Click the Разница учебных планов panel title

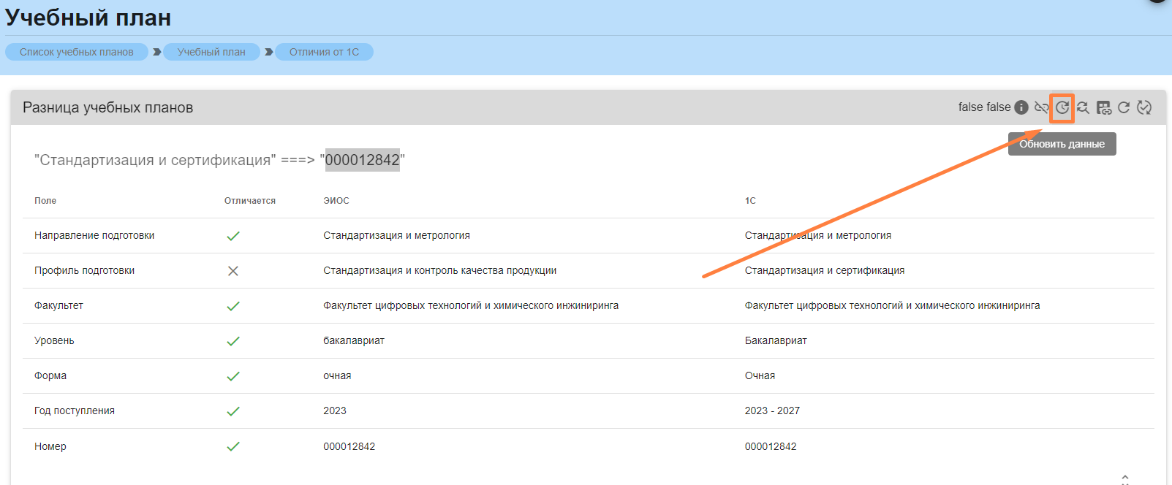click(x=108, y=107)
